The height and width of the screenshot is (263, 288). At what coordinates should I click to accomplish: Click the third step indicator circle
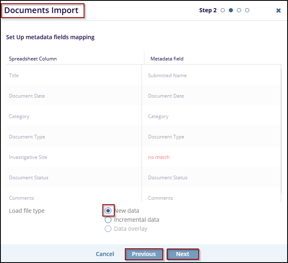(x=239, y=10)
